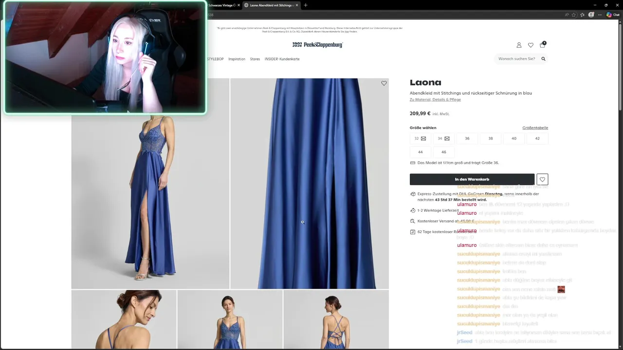Click the Peek & Cloppenburg logo
Viewport: 623px width, 350px height.
[x=317, y=45]
